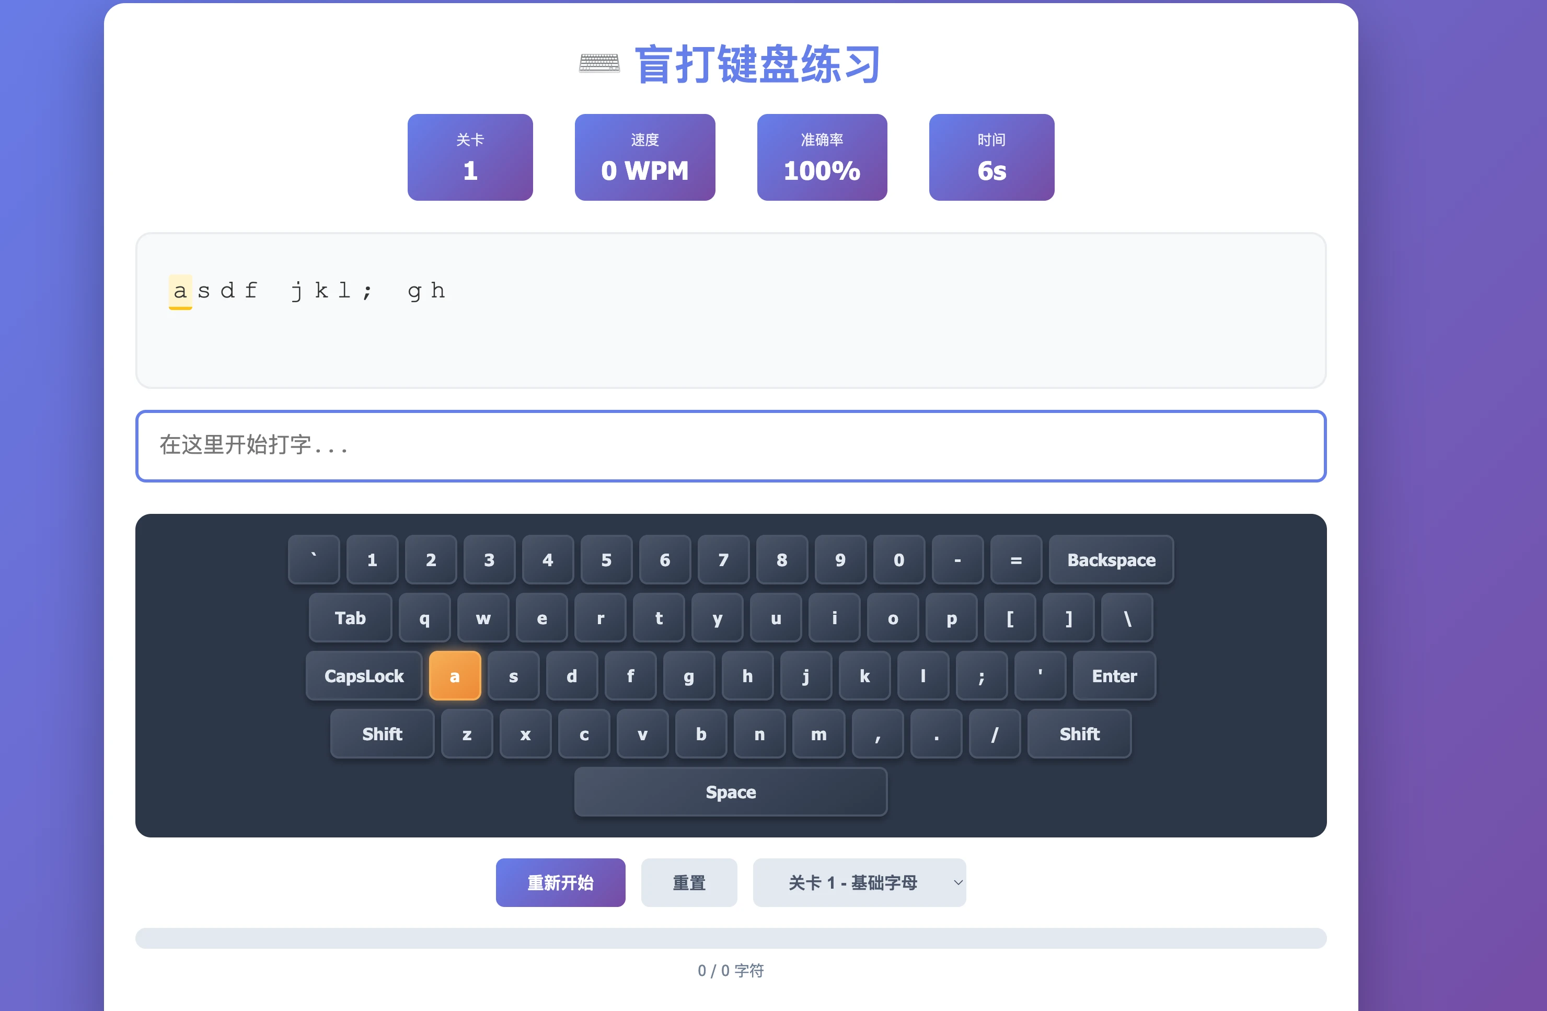The height and width of the screenshot is (1011, 1547).
Task: Click the equals sign key
Action: coord(1016,560)
